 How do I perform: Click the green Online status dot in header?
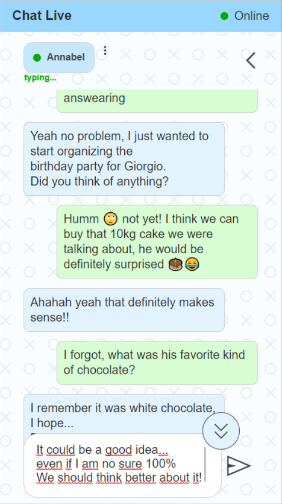click(x=225, y=16)
